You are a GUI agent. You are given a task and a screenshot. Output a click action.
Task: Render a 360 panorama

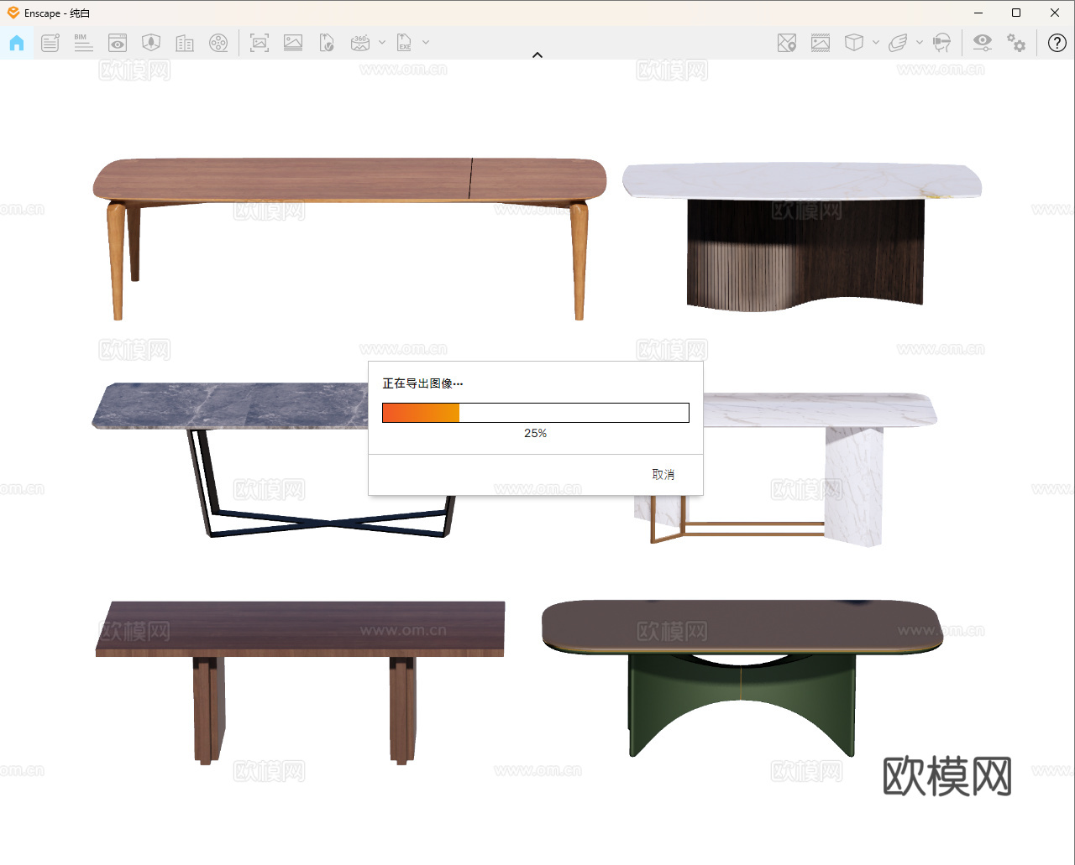click(x=360, y=43)
